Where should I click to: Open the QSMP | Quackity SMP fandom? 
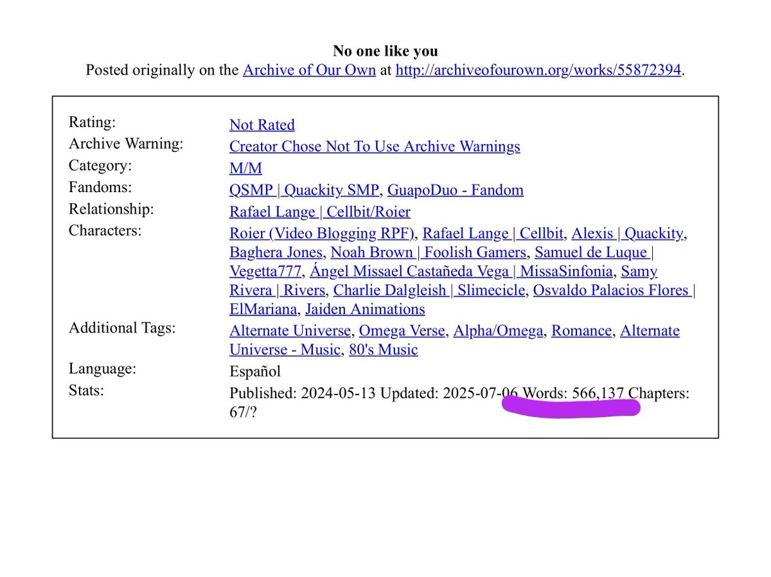point(305,190)
